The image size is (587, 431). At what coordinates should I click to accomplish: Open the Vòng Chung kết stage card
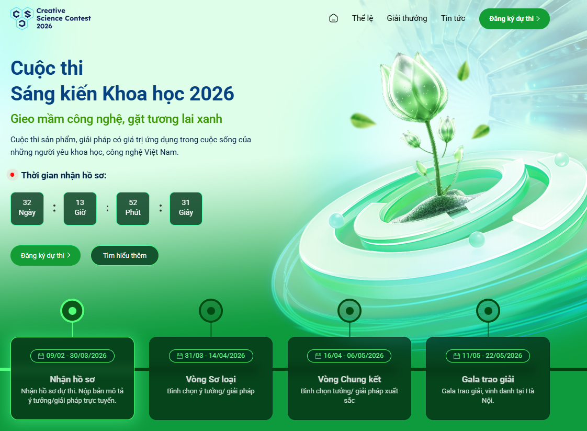[x=349, y=384]
